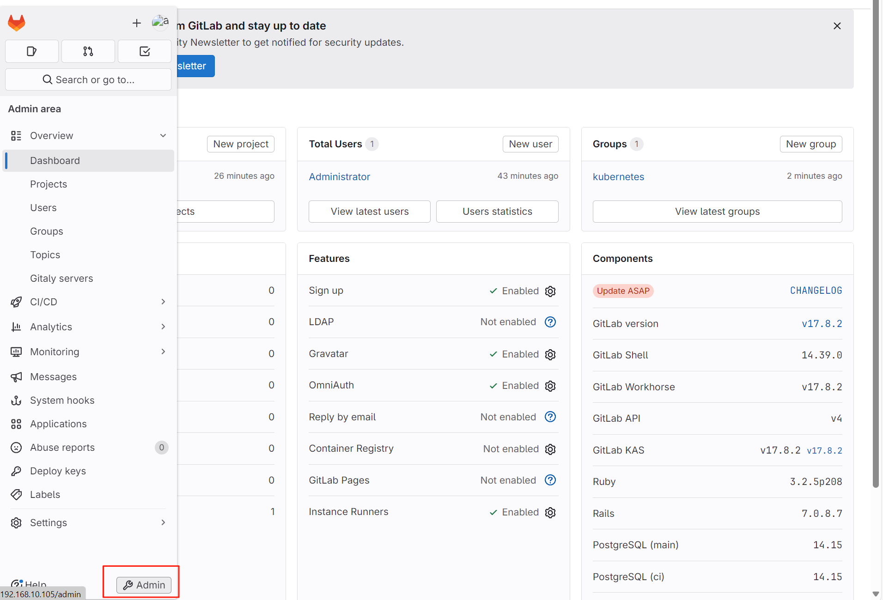Open the CHANGELOG link
This screenshot has width=883, height=600.
coord(816,291)
